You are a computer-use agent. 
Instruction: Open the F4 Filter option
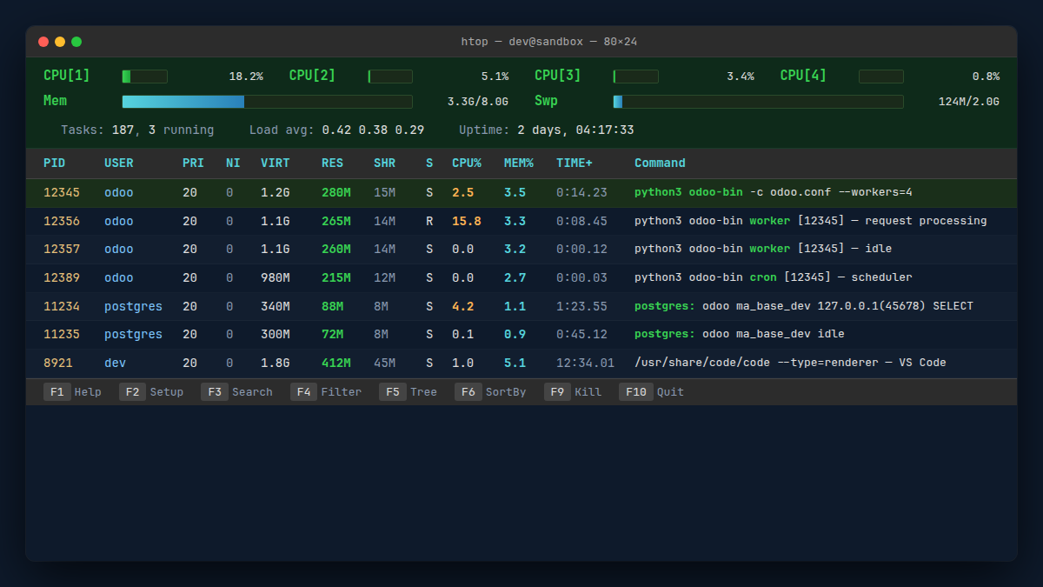[326, 392]
